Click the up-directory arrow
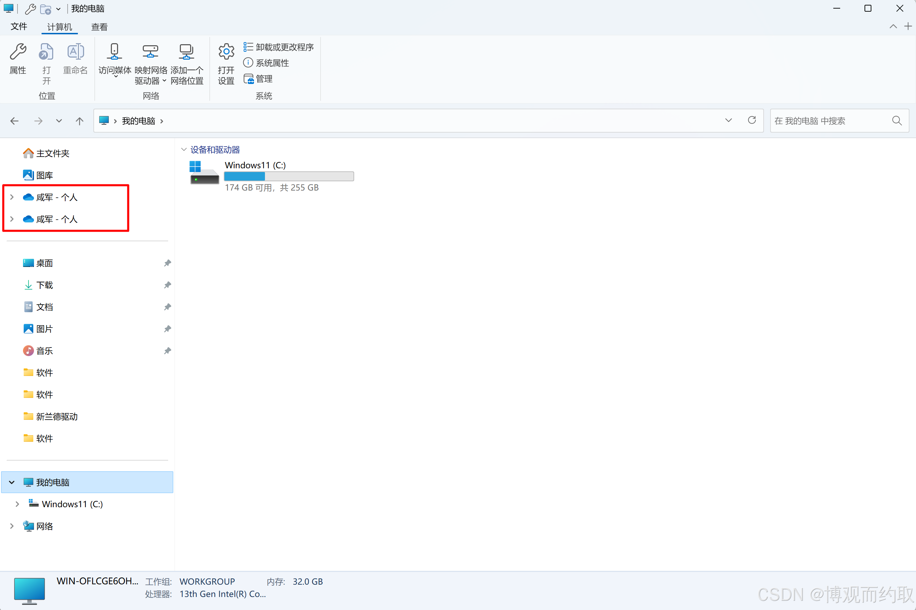Viewport: 916px width, 610px height. pyautogui.click(x=80, y=121)
